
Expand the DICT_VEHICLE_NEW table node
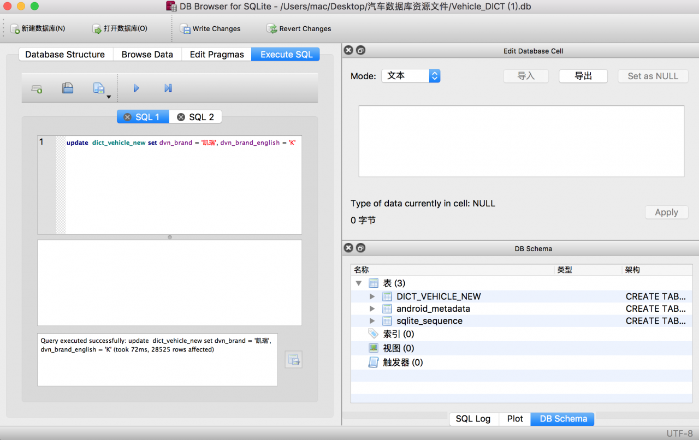tap(372, 296)
